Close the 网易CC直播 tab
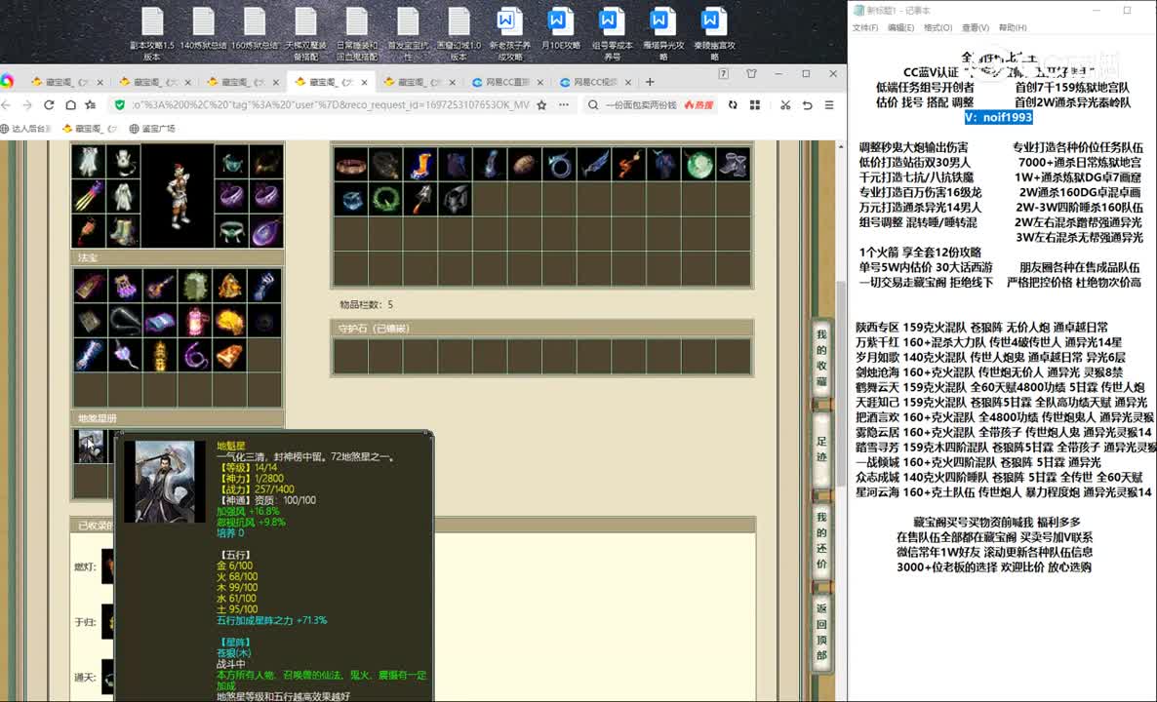 click(x=540, y=83)
